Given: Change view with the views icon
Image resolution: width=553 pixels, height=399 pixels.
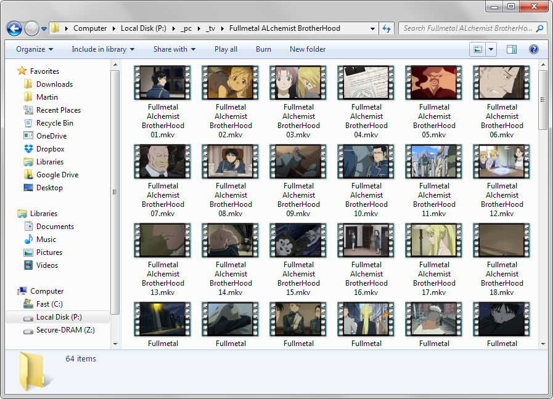Looking at the screenshot, I should pos(478,49).
